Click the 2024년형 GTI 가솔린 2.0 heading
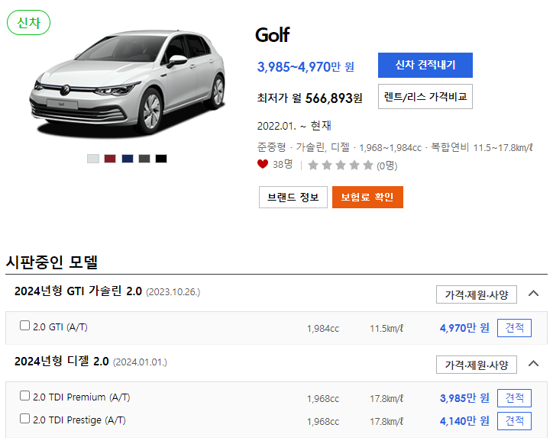This screenshot has width=553, height=447. point(78,291)
